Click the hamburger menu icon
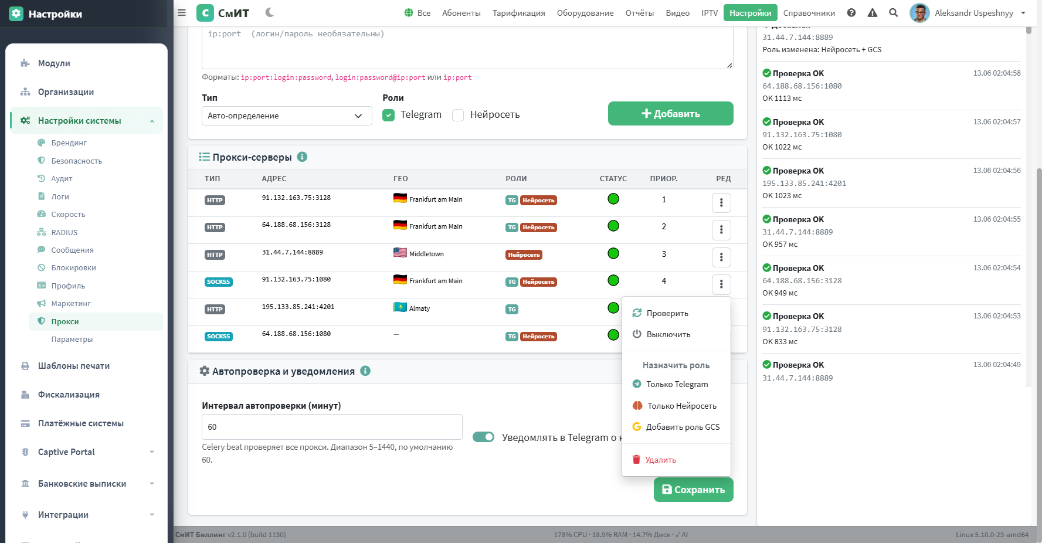 [182, 12]
